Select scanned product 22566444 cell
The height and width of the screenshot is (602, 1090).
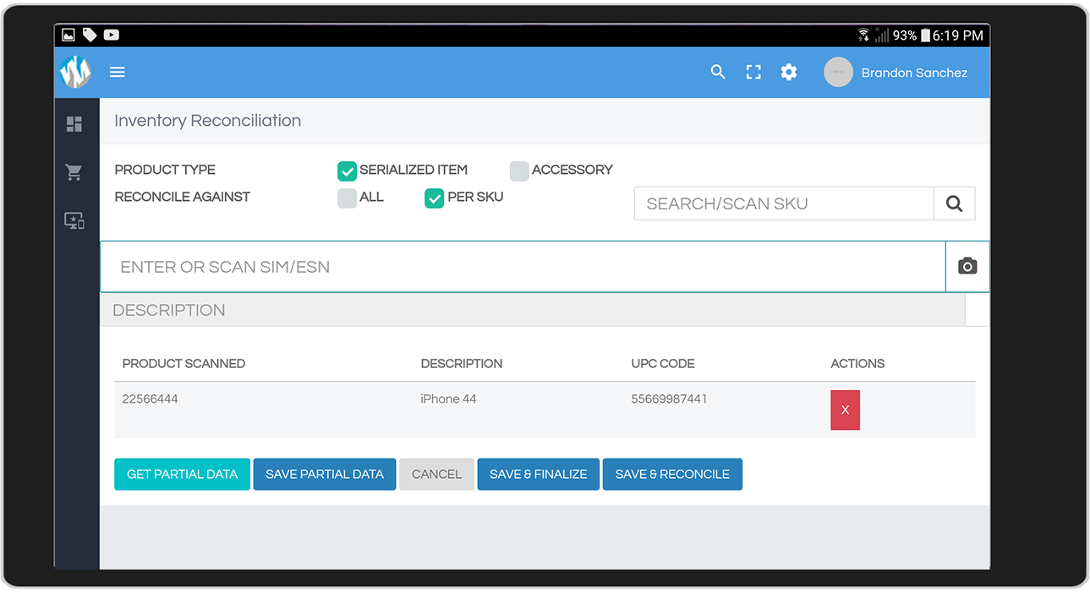pyautogui.click(x=150, y=399)
